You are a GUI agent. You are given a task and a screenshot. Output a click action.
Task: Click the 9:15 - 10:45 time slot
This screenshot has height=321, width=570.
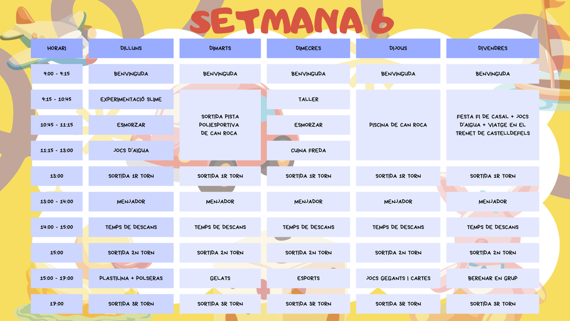56,99
